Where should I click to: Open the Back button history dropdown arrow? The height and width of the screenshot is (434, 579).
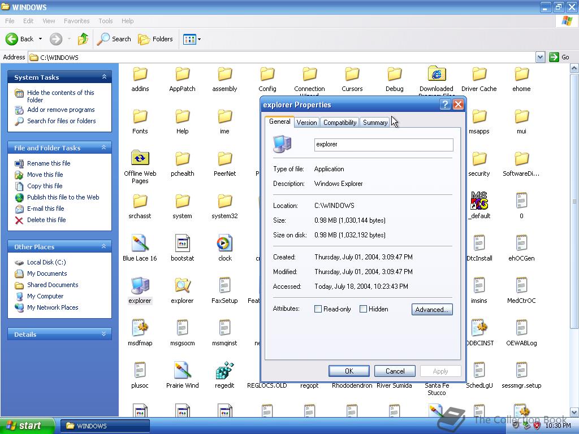(40, 39)
